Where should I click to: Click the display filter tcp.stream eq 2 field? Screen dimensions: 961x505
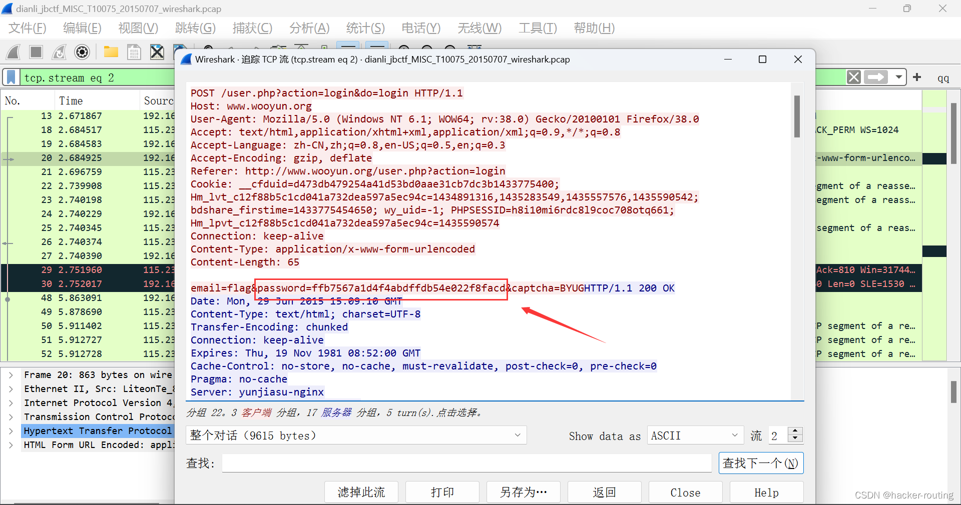click(98, 77)
